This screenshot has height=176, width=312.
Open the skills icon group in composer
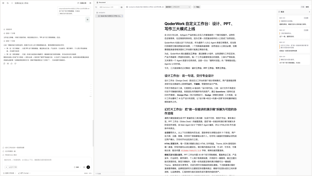tap(13, 167)
